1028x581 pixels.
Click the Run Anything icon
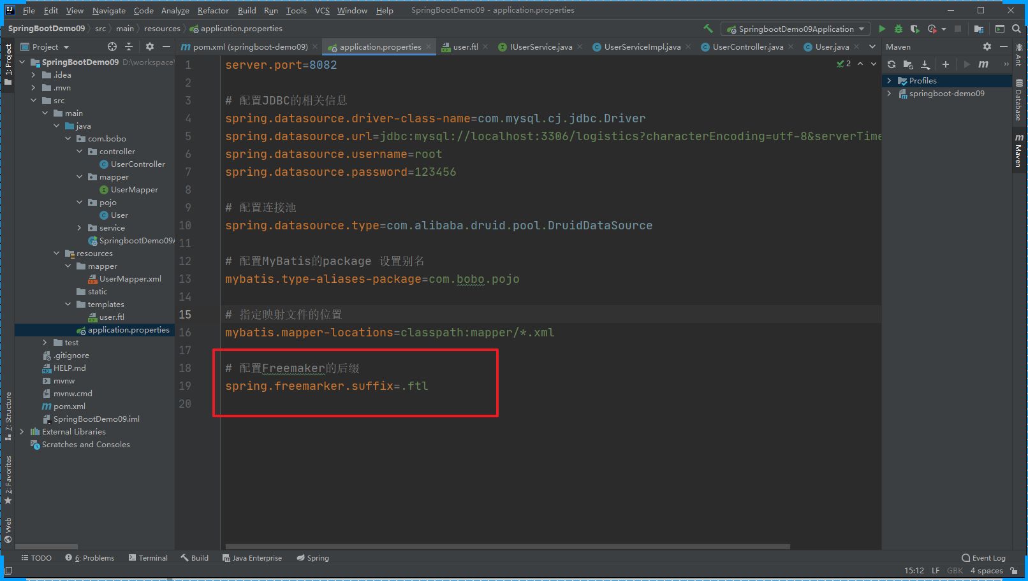pos(1000,29)
